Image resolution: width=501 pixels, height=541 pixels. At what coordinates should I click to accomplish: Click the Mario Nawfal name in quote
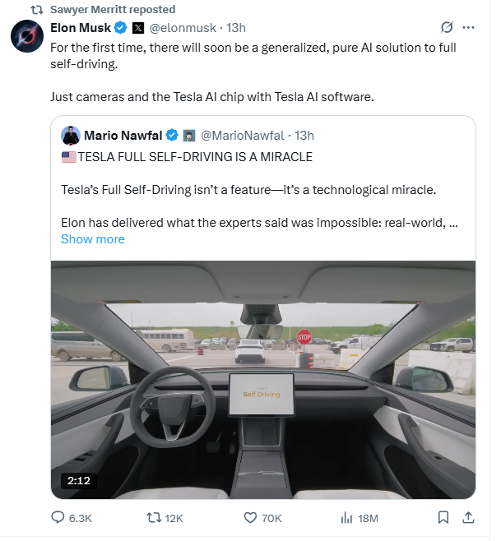coord(123,135)
